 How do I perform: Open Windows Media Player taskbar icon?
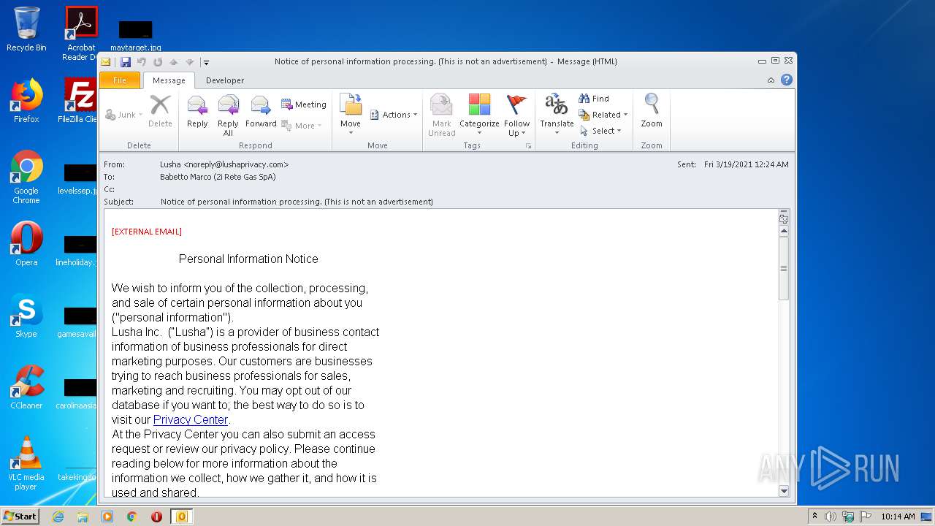[x=107, y=517]
